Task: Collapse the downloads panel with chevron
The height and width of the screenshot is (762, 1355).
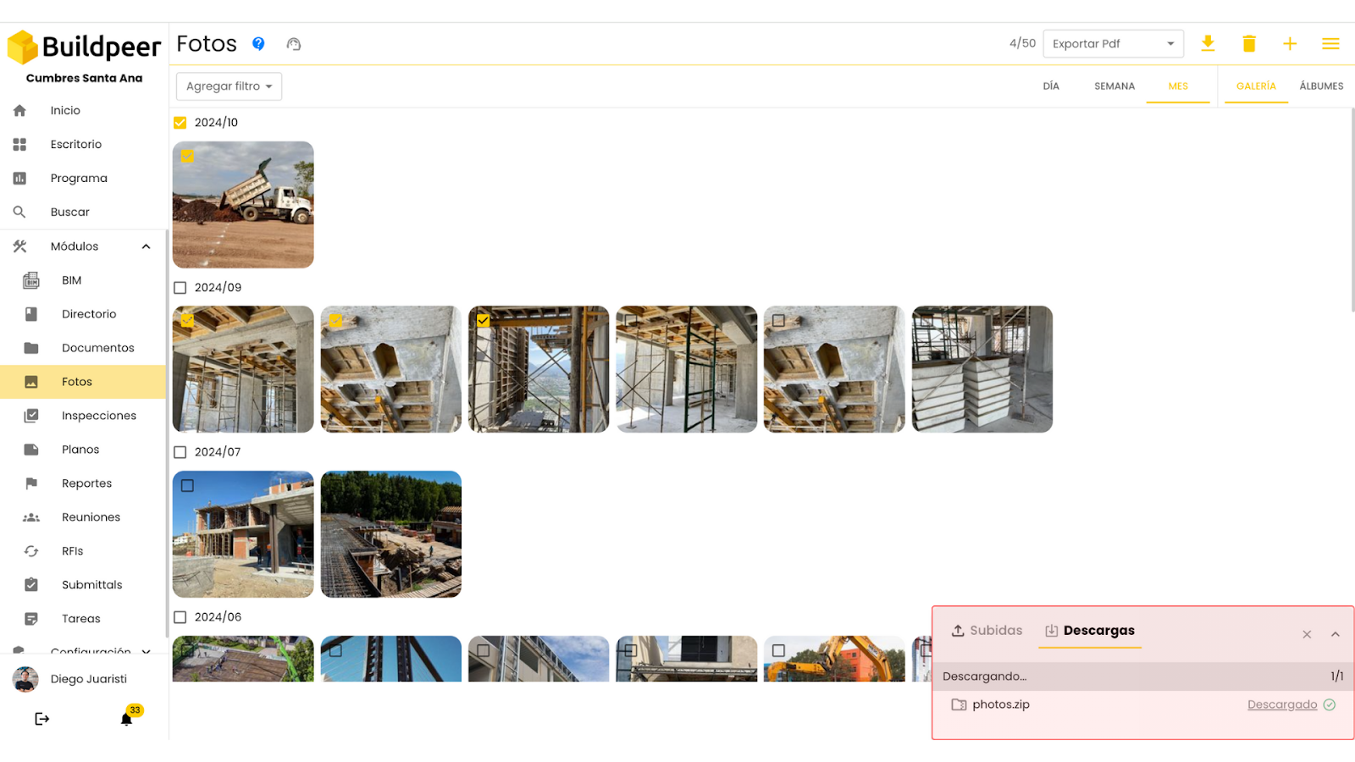Action: [x=1336, y=634]
